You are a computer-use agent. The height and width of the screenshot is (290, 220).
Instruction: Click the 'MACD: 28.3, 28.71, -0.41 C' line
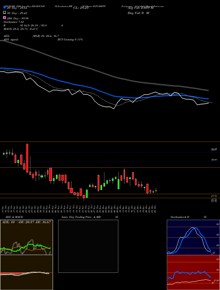click(21, 29)
